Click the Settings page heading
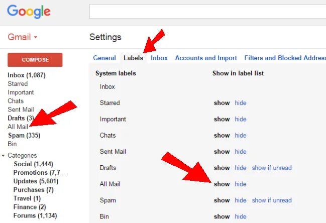 coord(105,37)
